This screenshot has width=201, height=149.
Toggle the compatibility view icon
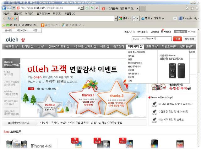[x=87, y=8]
